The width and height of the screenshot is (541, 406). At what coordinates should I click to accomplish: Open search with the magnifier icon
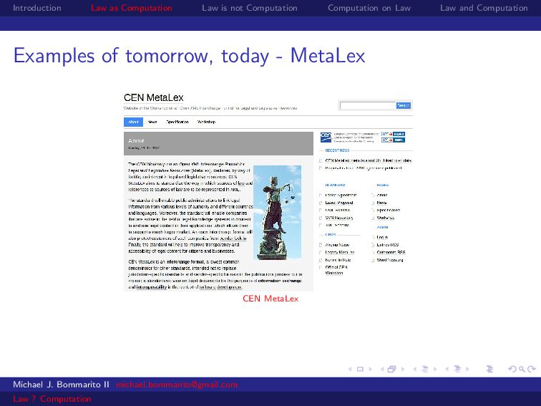pos(522,369)
